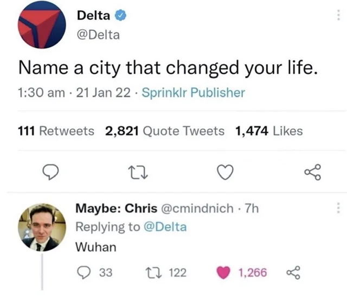Open the Sprinklr Publisher source link
Image resolution: width=347 pixels, height=297 pixels.
pos(193,93)
